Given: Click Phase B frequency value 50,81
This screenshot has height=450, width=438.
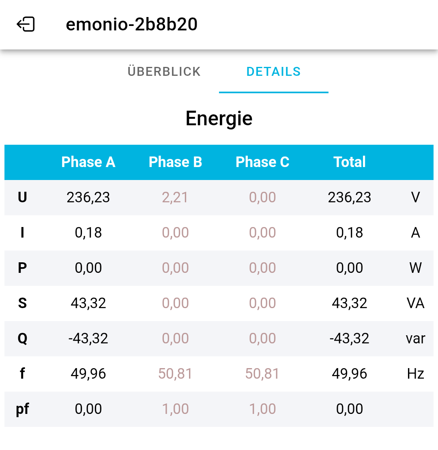Looking at the screenshot, I should pyautogui.click(x=175, y=374).
